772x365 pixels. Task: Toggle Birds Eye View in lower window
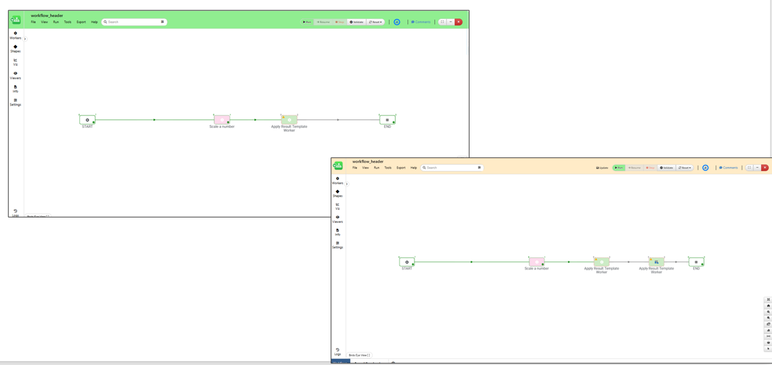359,355
